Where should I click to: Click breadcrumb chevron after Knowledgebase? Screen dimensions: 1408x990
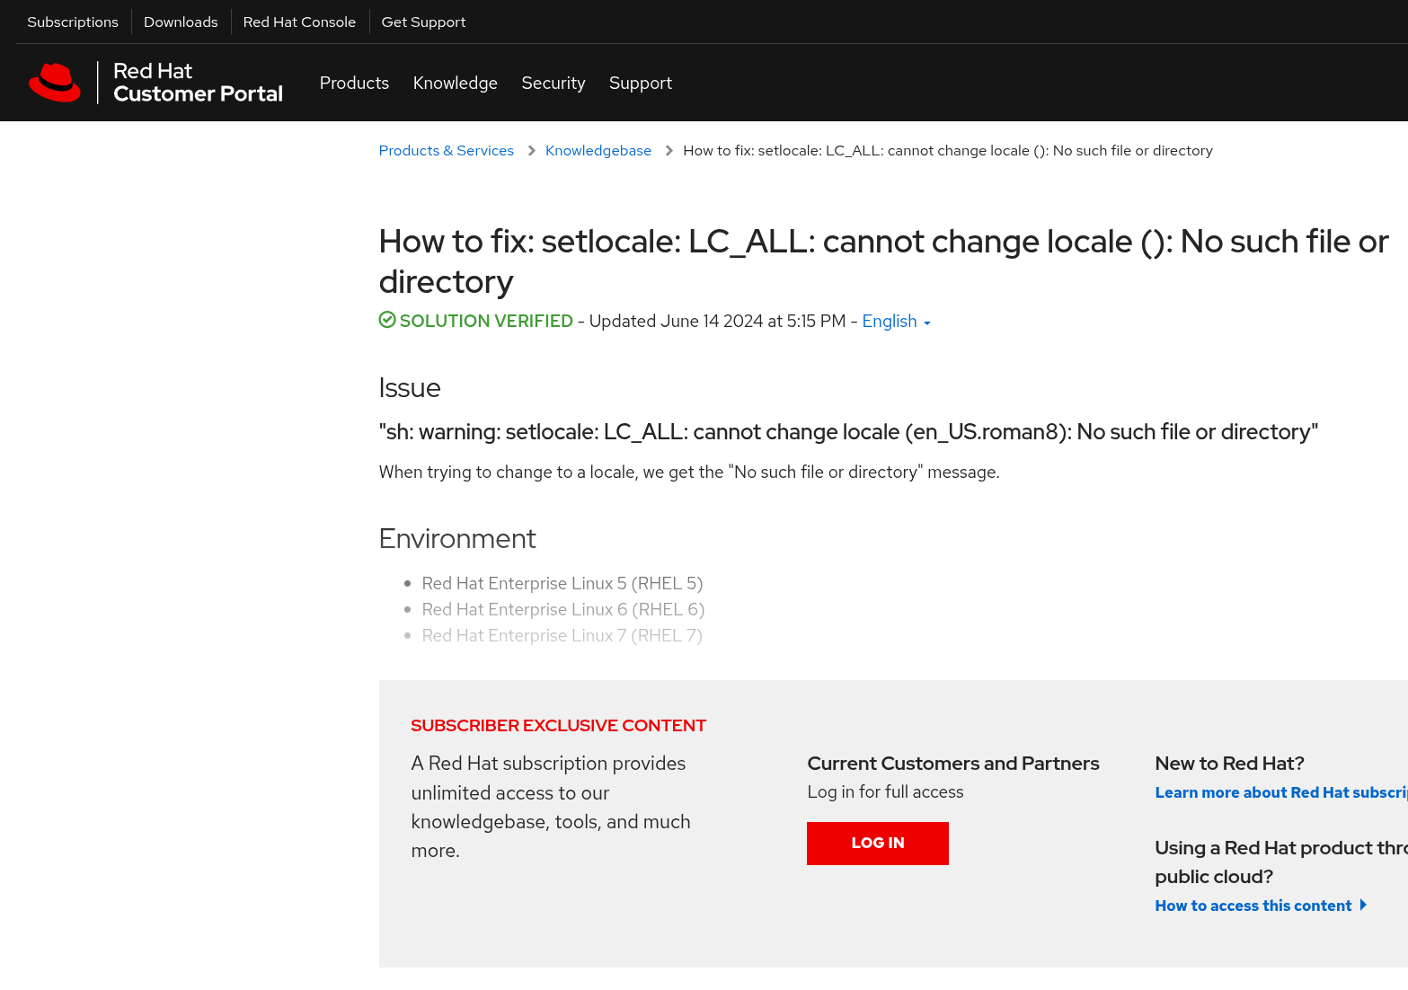(669, 151)
